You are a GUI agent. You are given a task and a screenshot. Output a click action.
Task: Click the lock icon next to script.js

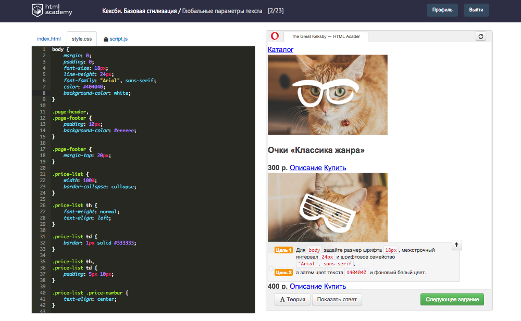[106, 39]
